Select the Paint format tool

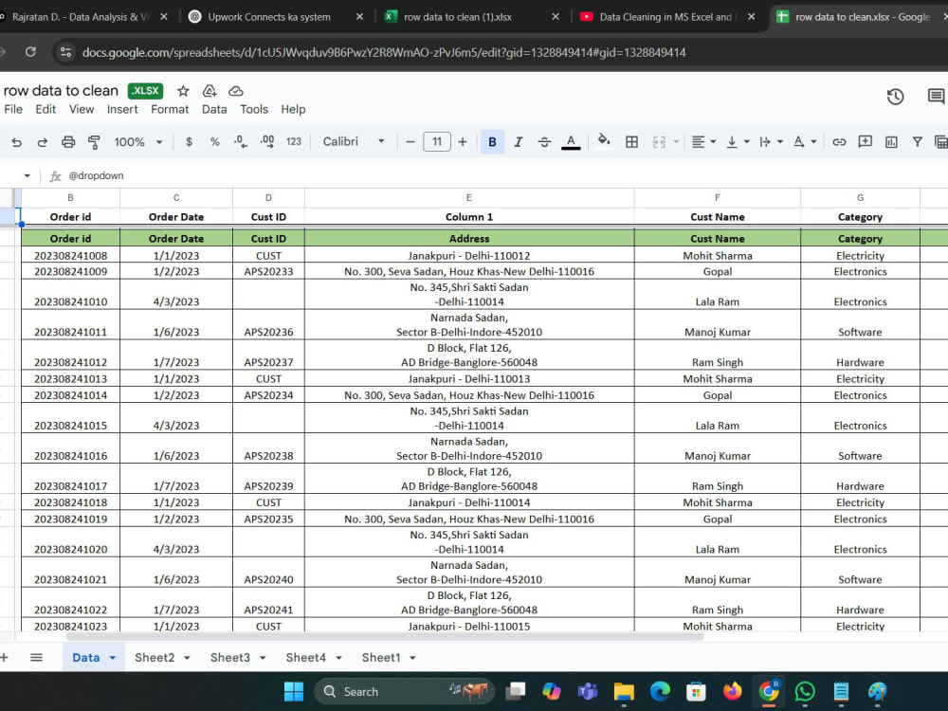(x=94, y=142)
